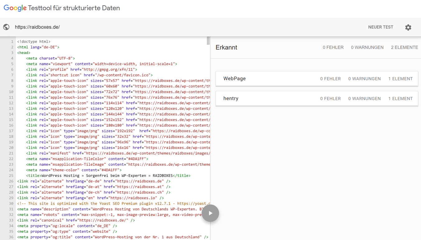Click the link rel="profile" line

(82, 69)
